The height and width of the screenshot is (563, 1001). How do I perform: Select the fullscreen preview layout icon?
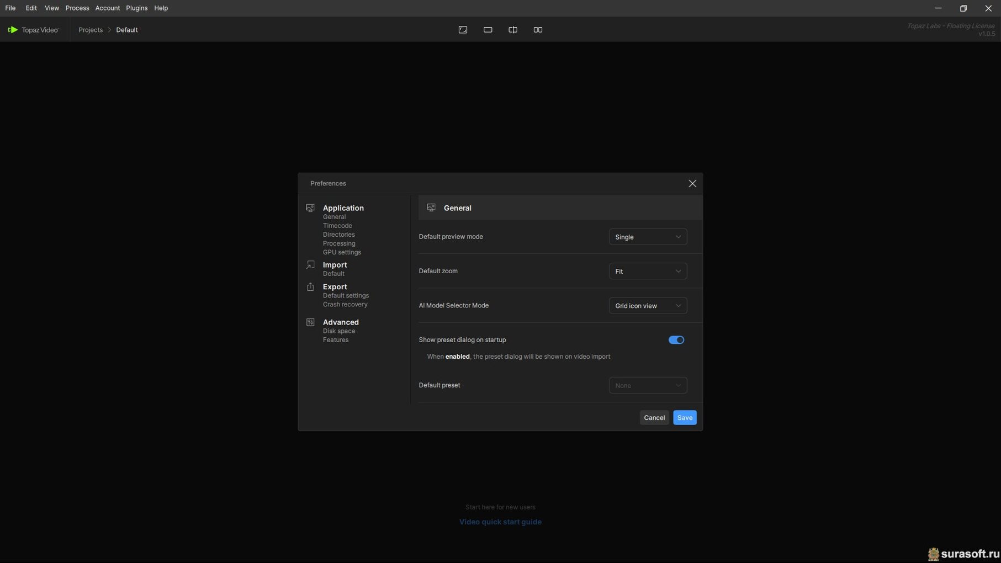463,30
